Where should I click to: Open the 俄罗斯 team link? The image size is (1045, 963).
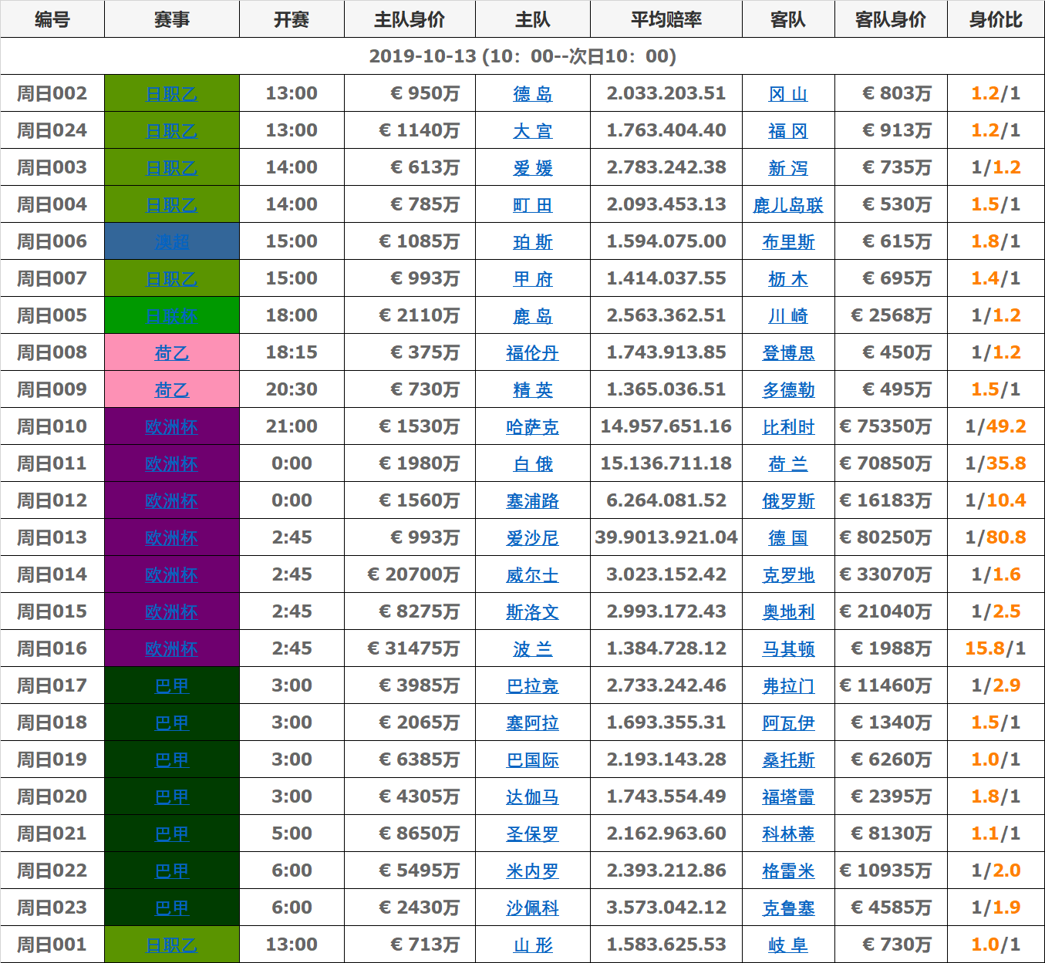788,501
